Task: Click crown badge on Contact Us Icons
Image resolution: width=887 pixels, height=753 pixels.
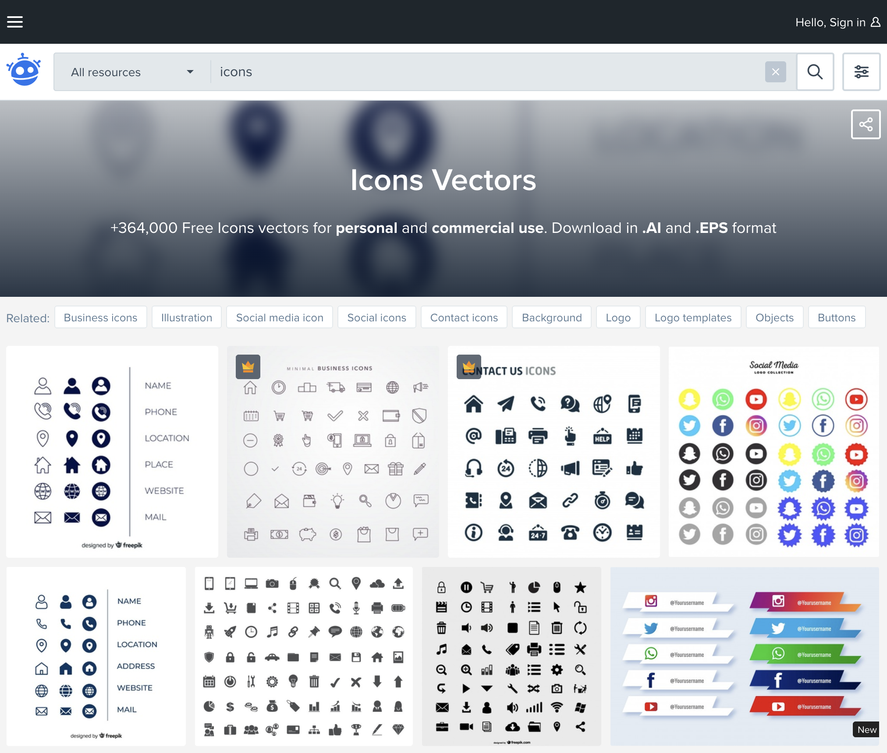Action: [x=468, y=366]
